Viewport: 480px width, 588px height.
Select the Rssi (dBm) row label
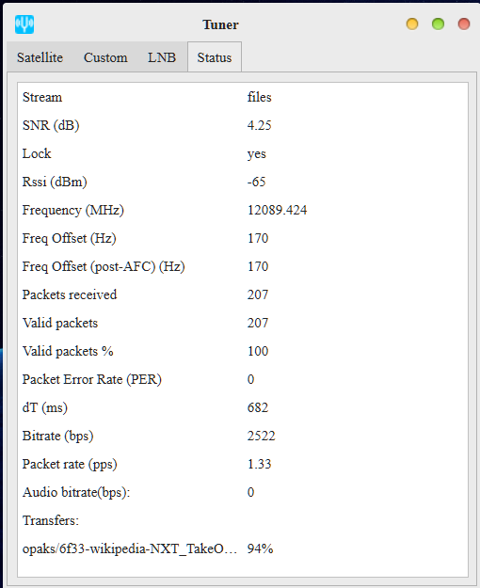click(55, 182)
